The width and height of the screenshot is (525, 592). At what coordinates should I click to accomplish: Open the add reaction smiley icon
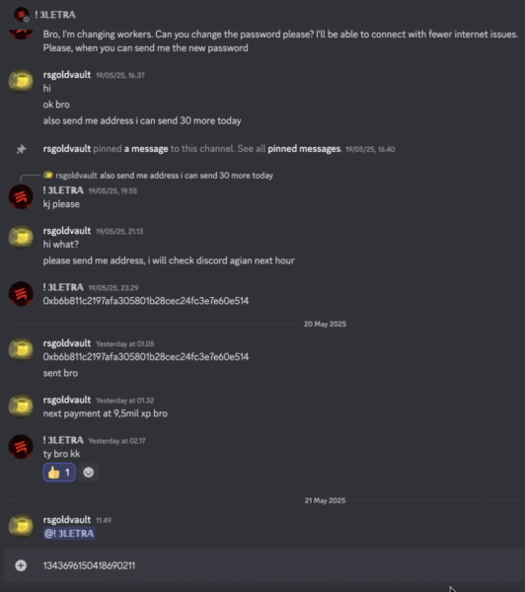(x=89, y=473)
